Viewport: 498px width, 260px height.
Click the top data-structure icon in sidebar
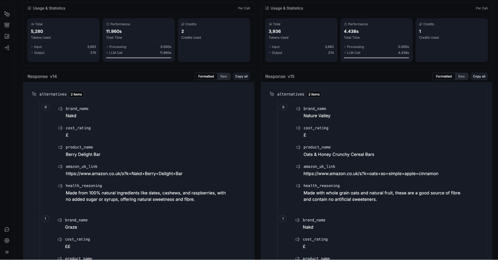(7, 14)
